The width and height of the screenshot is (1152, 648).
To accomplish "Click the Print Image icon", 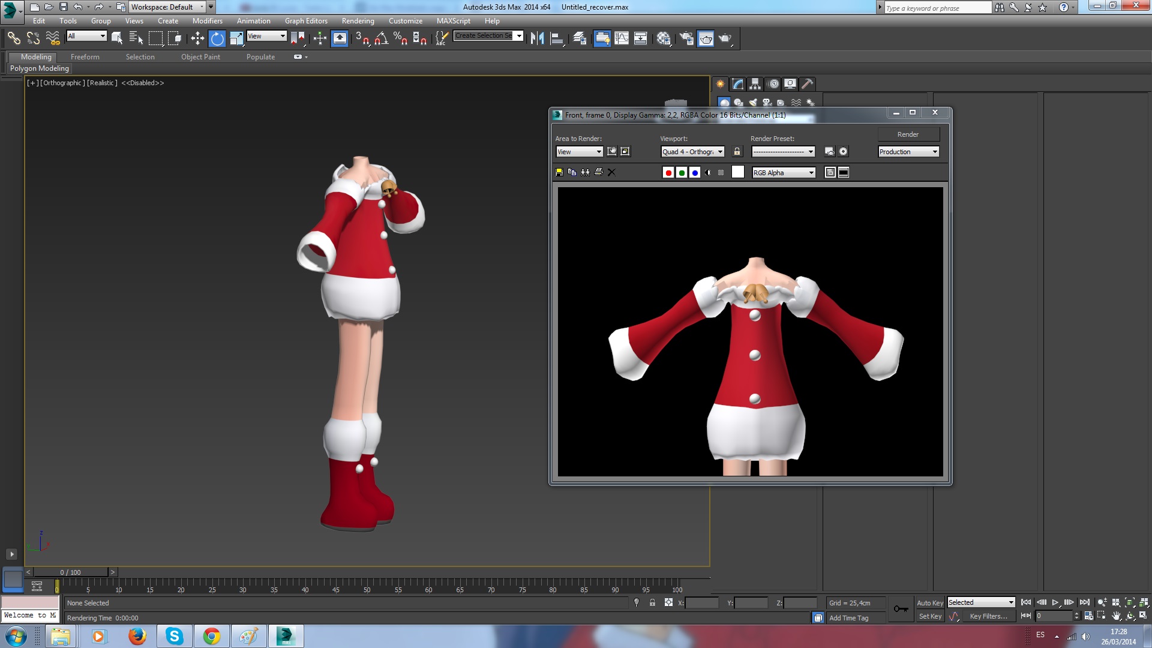I will point(598,172).
